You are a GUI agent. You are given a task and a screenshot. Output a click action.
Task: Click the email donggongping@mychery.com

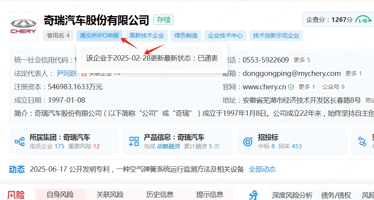(292, 73)
